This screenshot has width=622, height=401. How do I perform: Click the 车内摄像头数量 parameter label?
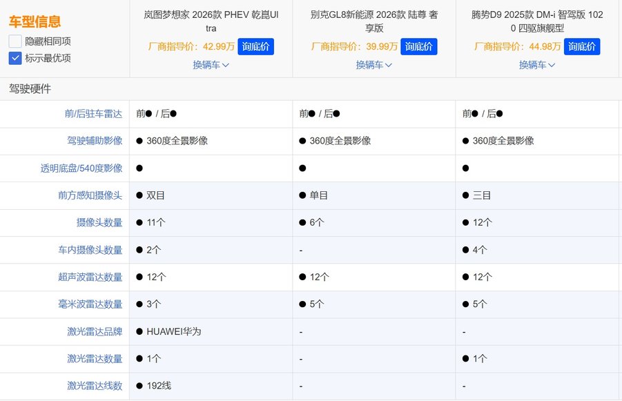pos(90,250)
